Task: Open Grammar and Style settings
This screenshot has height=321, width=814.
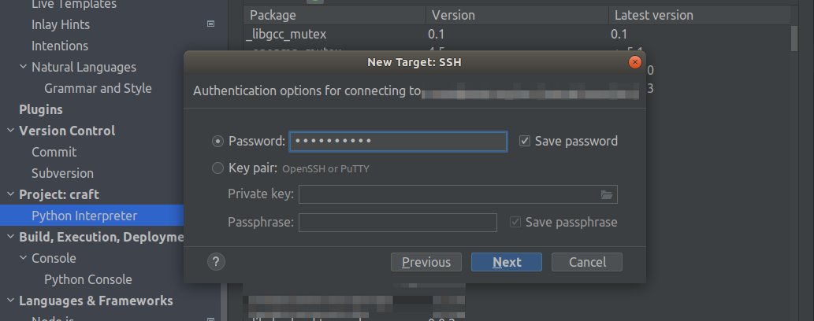Action: point(98,88)
